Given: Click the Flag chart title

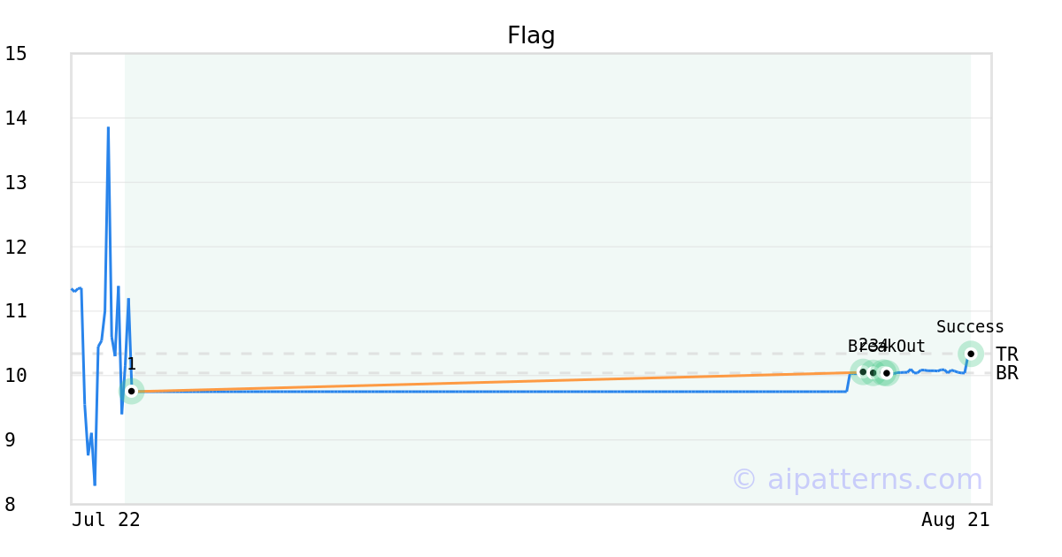Looking at the screenshot, I should [531, 36].
